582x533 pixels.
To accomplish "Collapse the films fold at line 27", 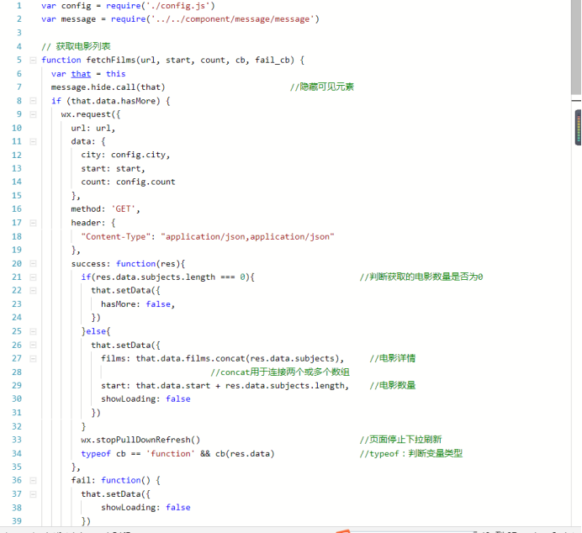I will click(33, 358).
